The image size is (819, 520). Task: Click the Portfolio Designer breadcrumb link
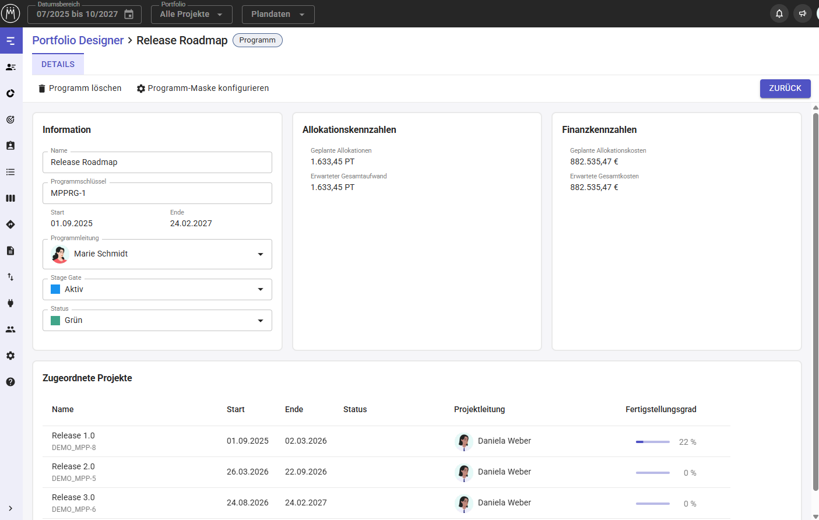78,40
